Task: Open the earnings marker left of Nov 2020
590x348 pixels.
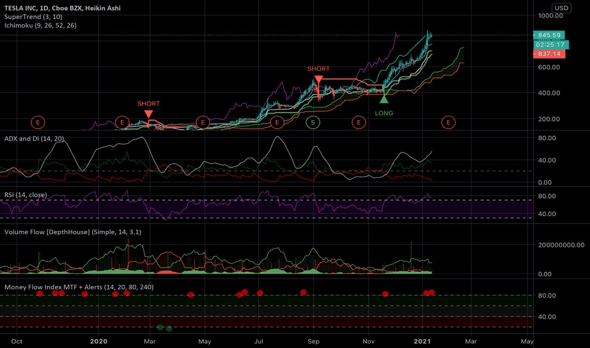Action: pyautogui.click(x=358, y=122)
